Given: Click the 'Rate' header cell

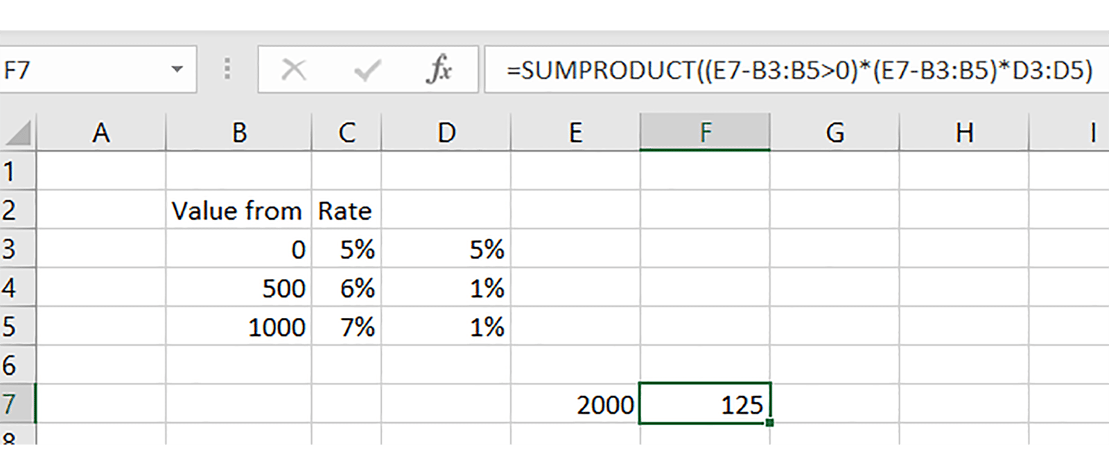Looking at the screenshot, I should coord(346,210).
